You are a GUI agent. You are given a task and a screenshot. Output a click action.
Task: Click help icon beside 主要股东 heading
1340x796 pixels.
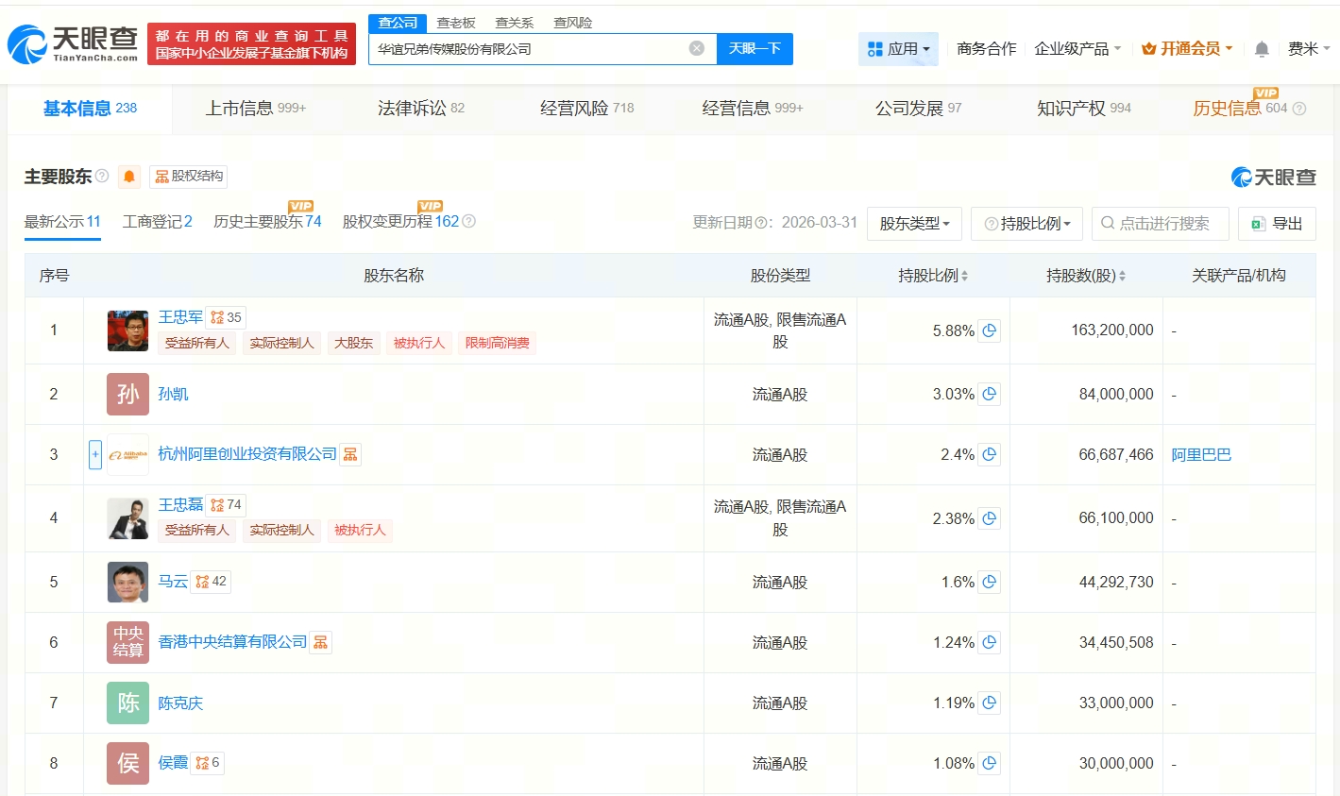[x=102, y=176]
